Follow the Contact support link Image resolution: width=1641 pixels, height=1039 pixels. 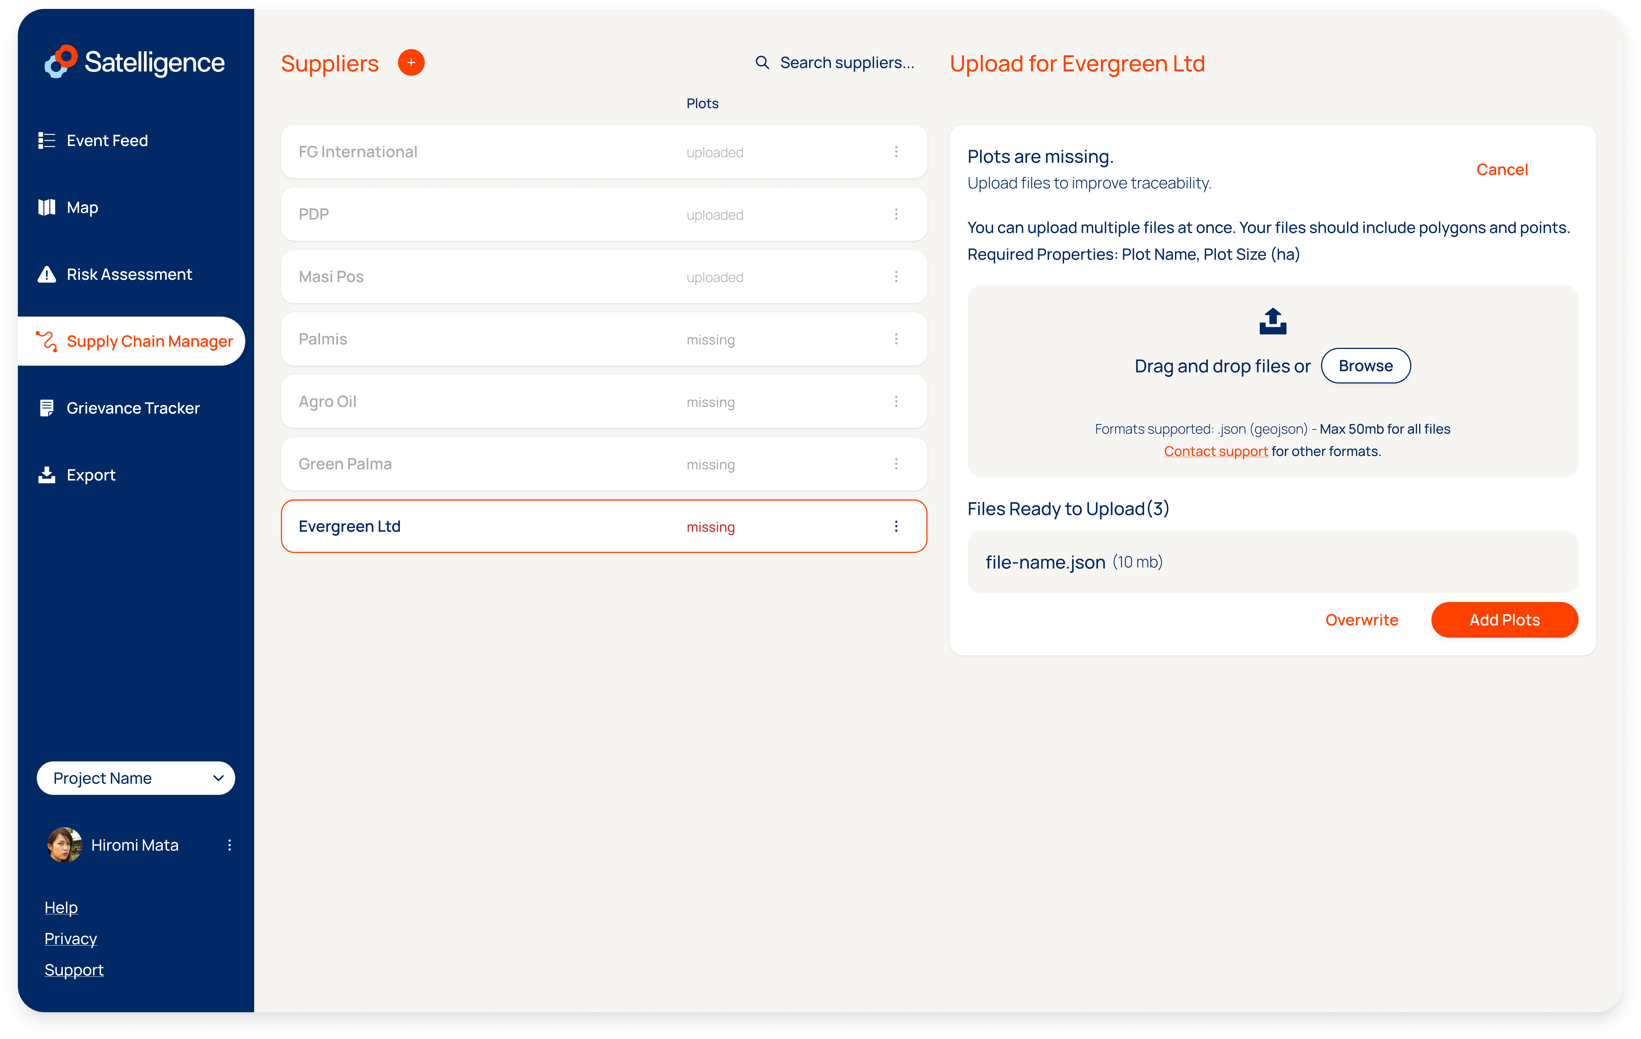point(1215,451)
